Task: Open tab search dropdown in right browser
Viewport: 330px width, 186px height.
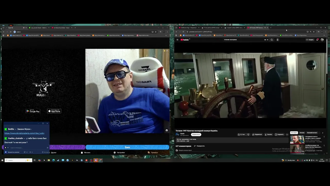Action: click(177, 28)
